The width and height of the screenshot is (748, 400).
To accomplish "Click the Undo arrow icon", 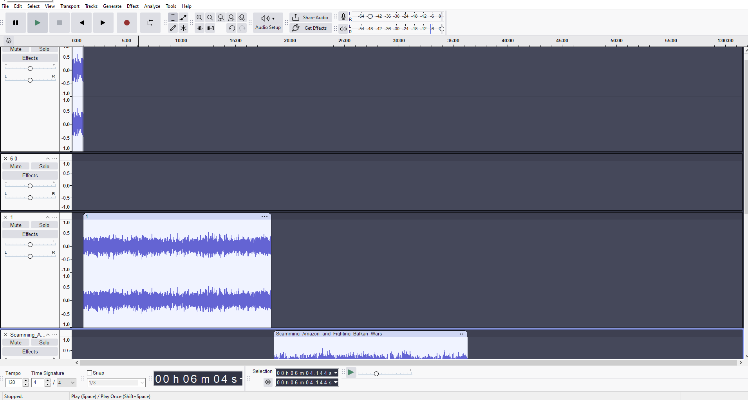I will (231, 28).
